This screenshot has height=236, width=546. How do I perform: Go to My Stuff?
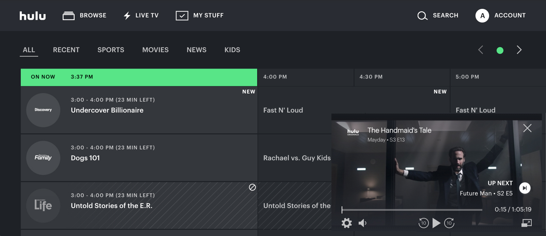[200, 16]
